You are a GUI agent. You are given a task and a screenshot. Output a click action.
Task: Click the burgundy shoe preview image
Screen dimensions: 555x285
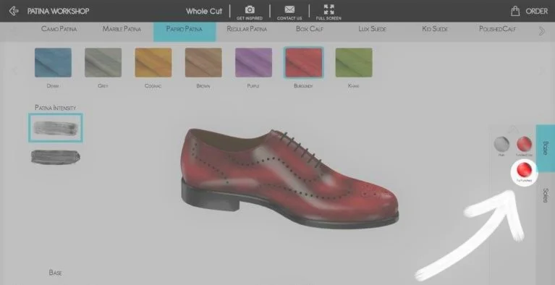289,178
